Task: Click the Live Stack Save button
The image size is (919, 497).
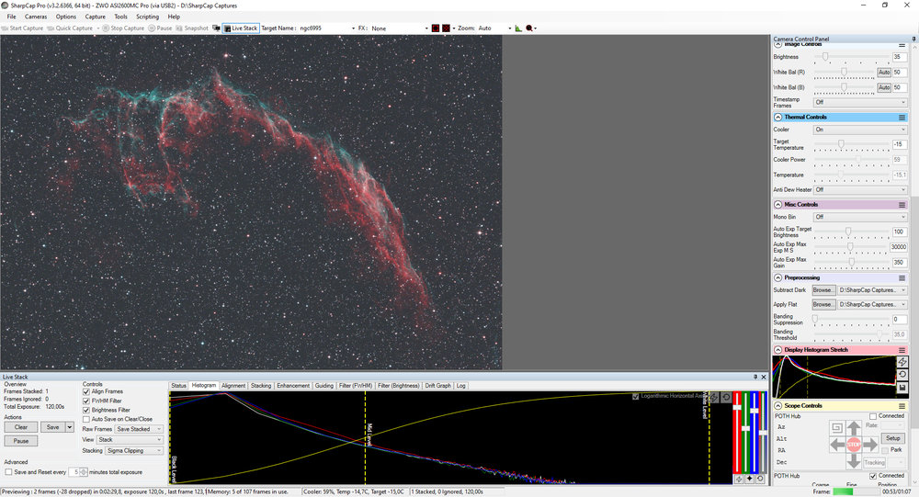Action: coord(52,427)
